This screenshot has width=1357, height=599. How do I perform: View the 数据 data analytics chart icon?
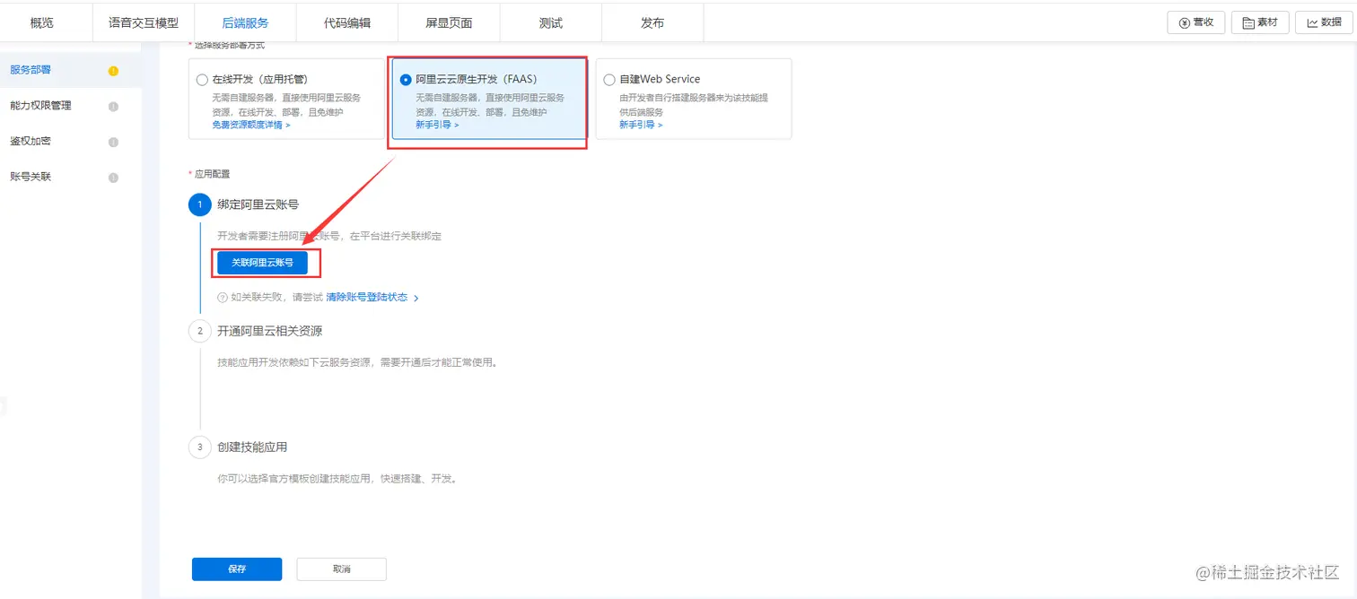[1324, 22]
